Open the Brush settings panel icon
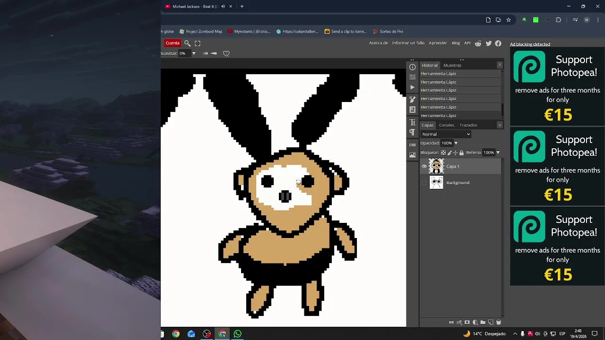Viewport: 605px width, 340px height. tap(412, 99)
